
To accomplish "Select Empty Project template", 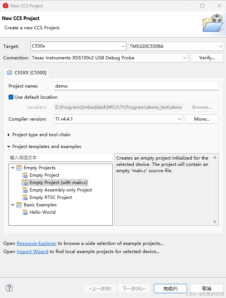I will [44, 175].
